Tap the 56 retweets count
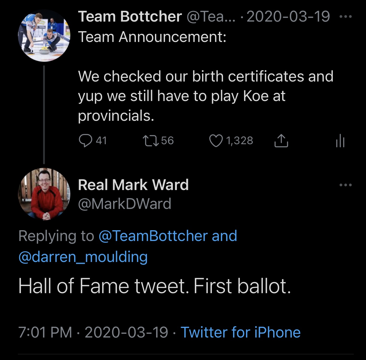The height and width of the screenshot is (360, 366). [x=167, y=141]
